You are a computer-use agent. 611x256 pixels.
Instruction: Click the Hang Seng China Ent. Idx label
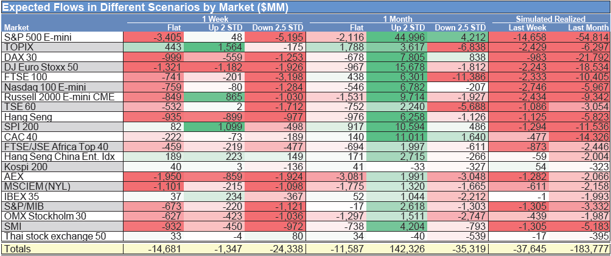(54, 156)
